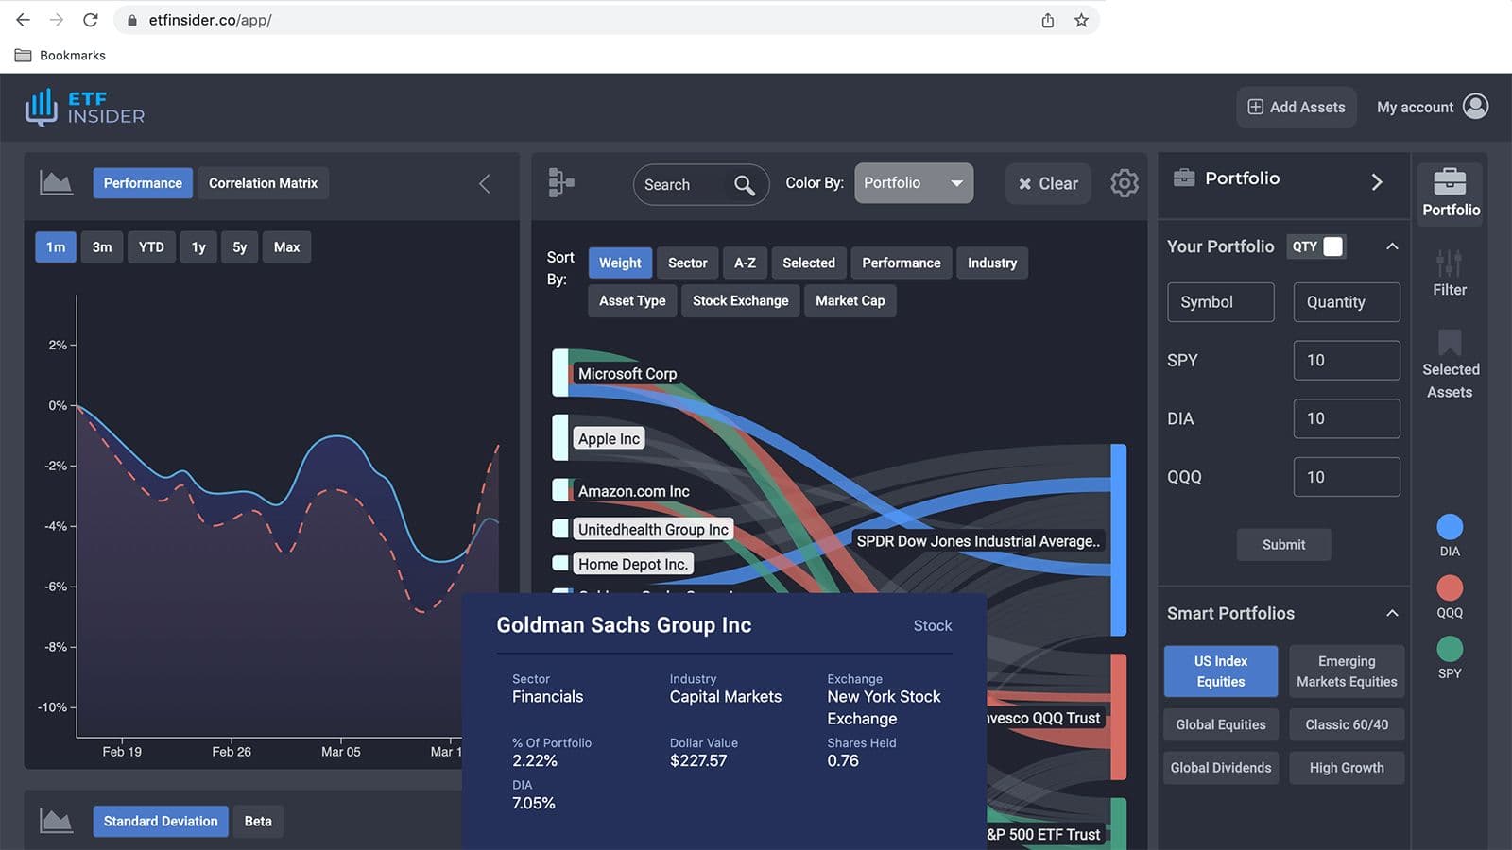
Task: Collapse the Your Portfolio section
Action: tap(1392, 246)
